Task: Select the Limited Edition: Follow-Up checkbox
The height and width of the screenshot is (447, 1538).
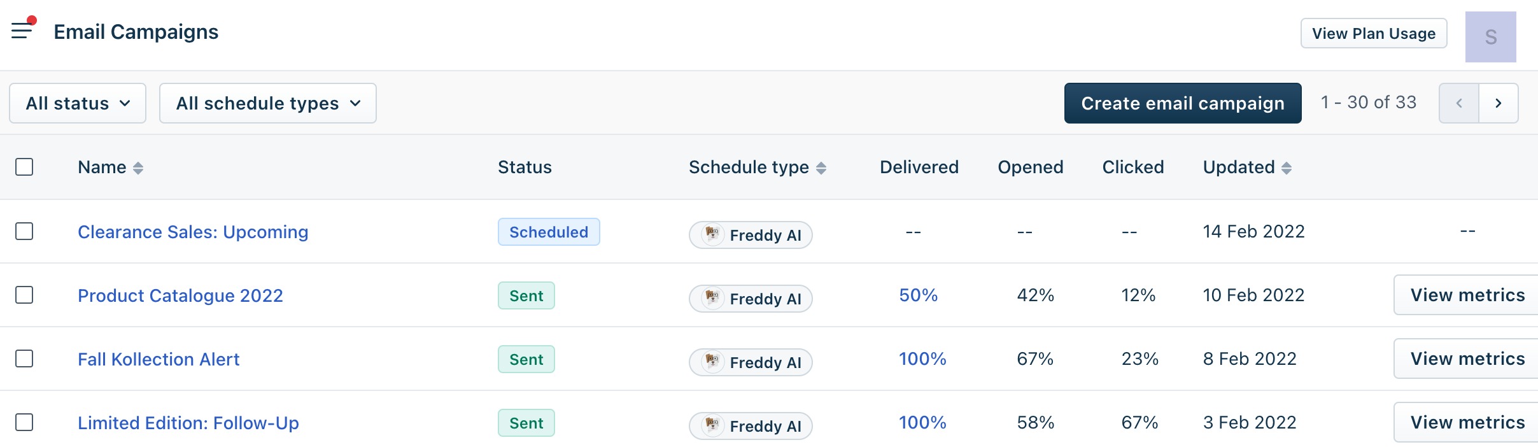Action: click(x=24, y=422)
